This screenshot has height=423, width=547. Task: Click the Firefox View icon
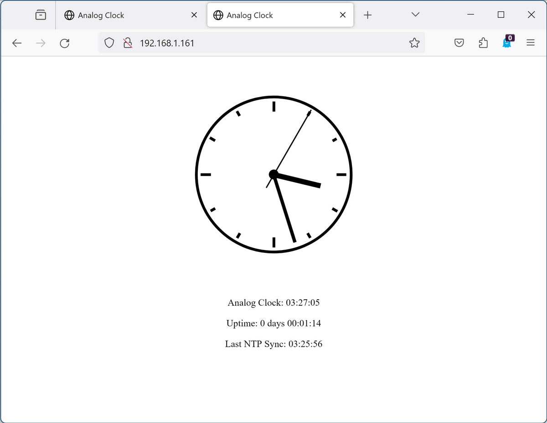[x=41, y=15]
